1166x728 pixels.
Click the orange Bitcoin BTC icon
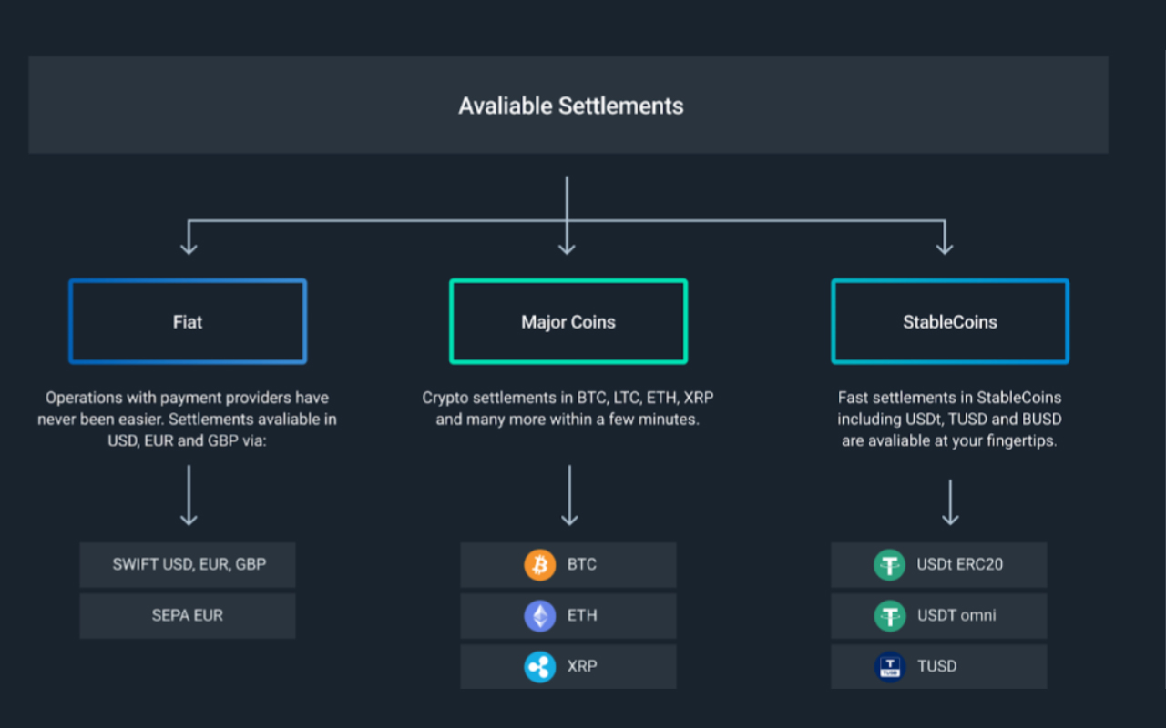539,565
